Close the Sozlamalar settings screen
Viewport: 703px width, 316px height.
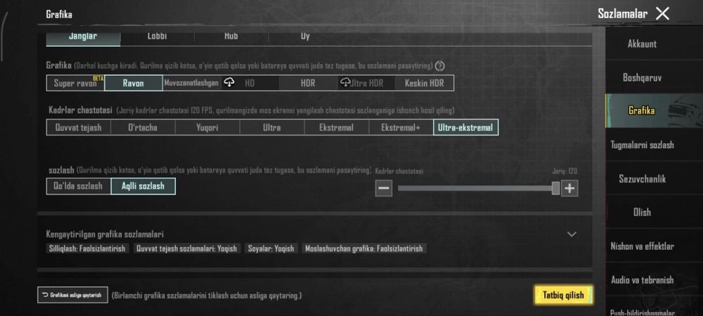(663, 14)
